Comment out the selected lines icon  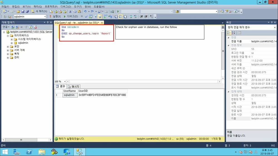(131, 17)
